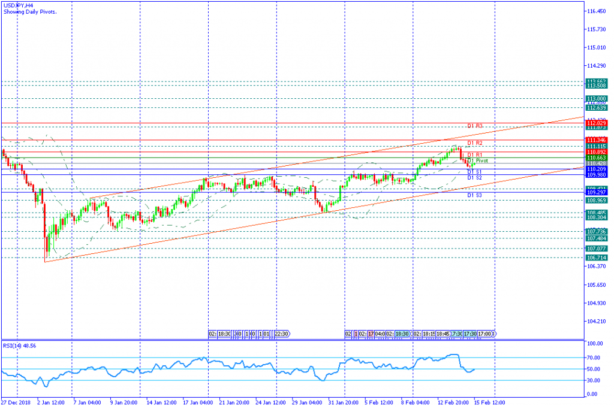Click the 2 Jan 12:00 date label

click(51, 403)
